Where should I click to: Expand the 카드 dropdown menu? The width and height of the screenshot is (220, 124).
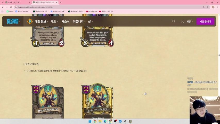point(54,21)
